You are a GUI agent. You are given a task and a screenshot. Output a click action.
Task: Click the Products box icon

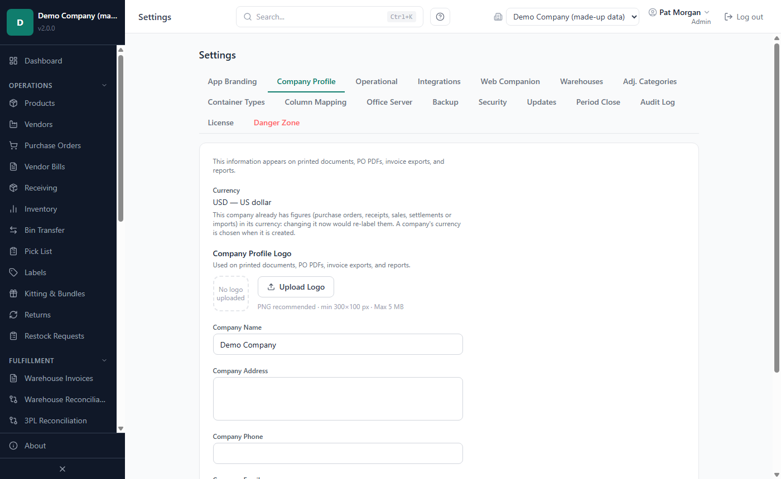13,103
